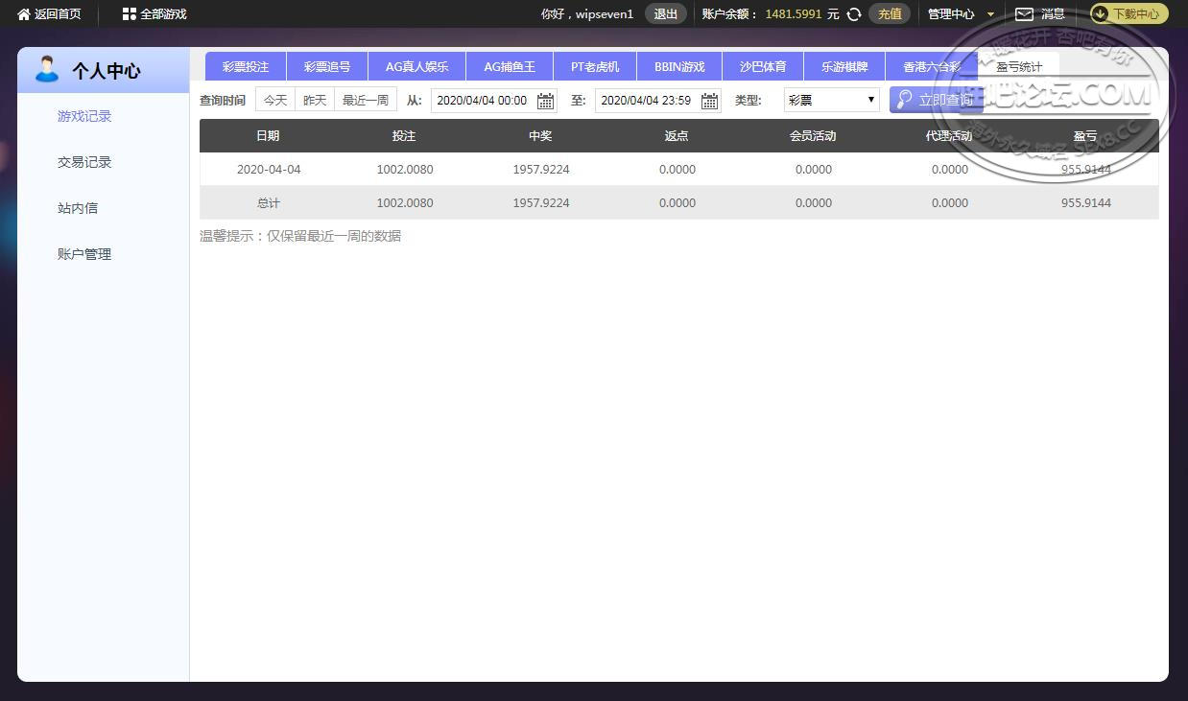Click the home icon beside 返回首页
This screenshot has height=701, width=1188.
tap(24, 14)
